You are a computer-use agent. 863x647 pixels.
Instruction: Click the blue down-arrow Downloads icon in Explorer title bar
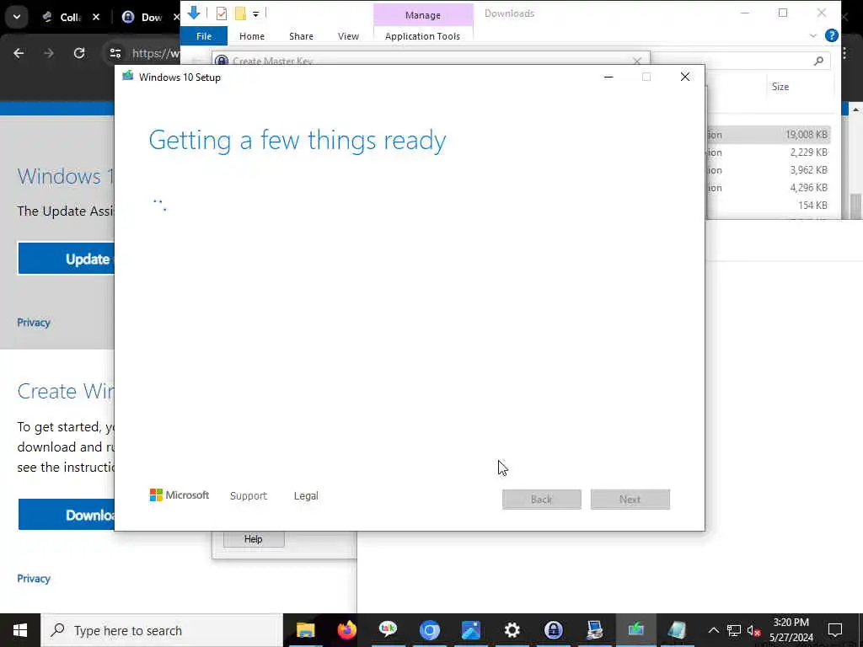tap(193, 12)
